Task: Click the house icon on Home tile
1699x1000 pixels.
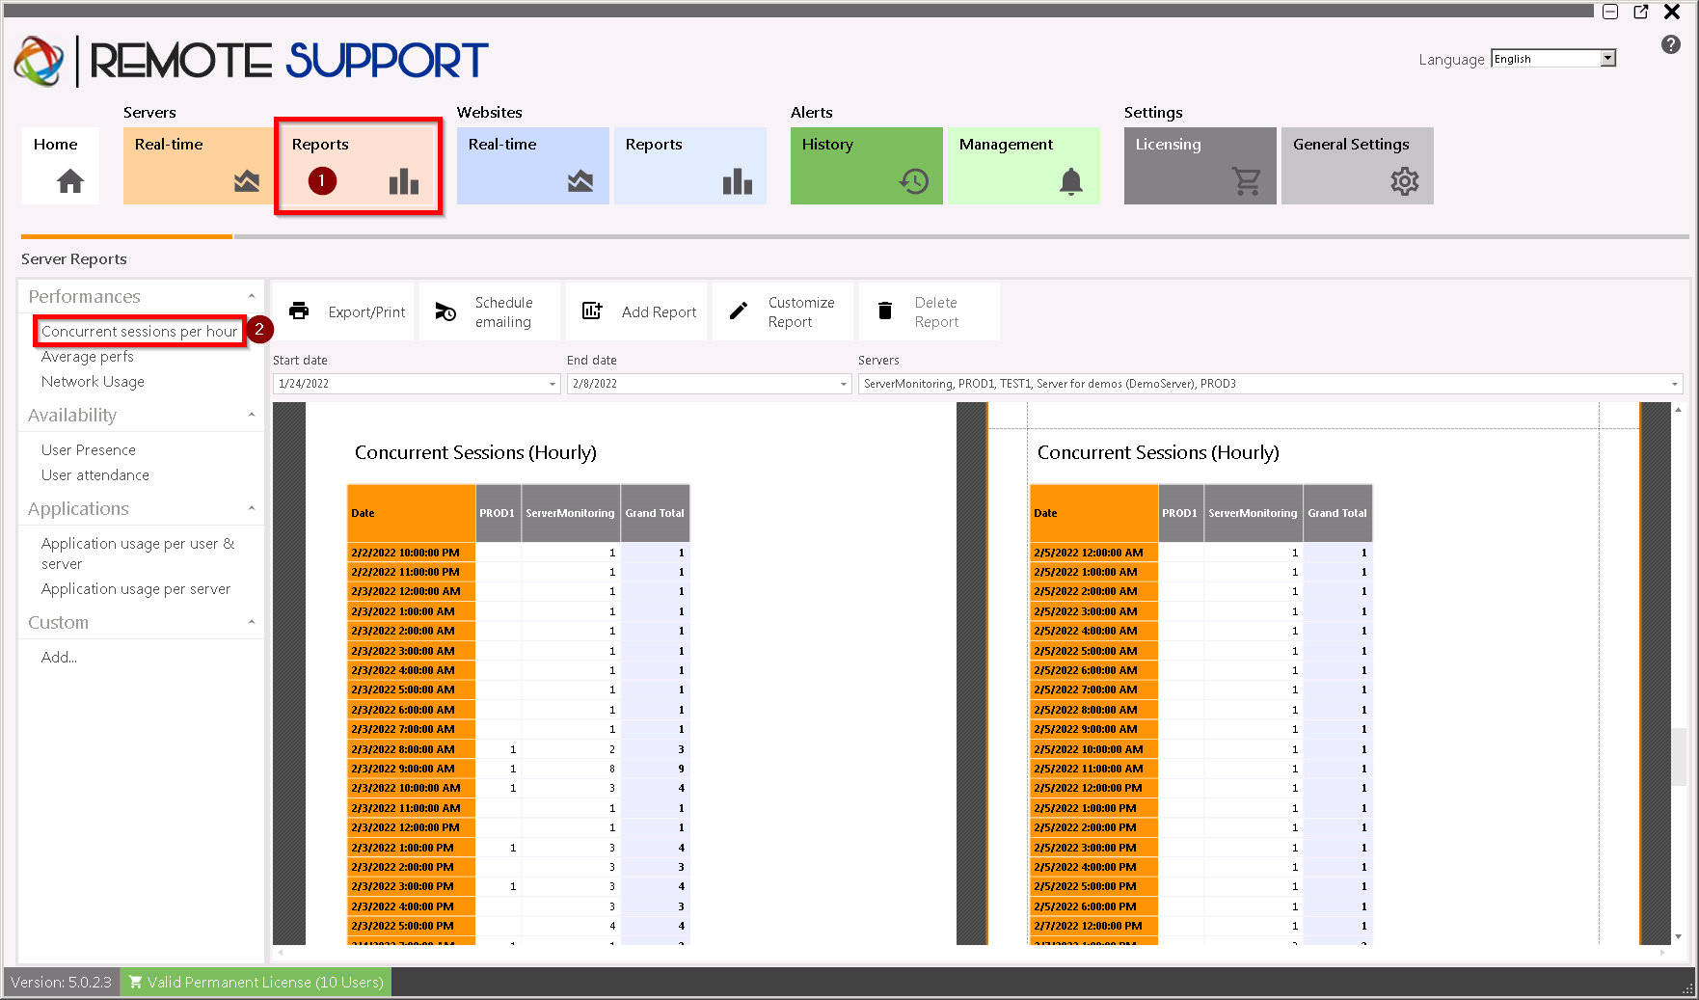Action: (x=70, y=180)
